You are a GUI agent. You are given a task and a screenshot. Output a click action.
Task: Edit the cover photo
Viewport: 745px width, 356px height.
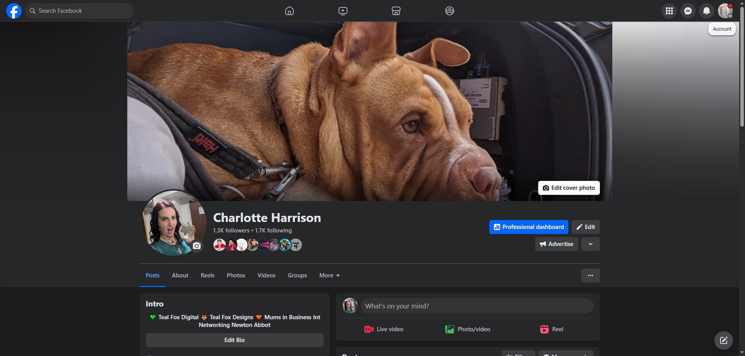coord(569,188)
